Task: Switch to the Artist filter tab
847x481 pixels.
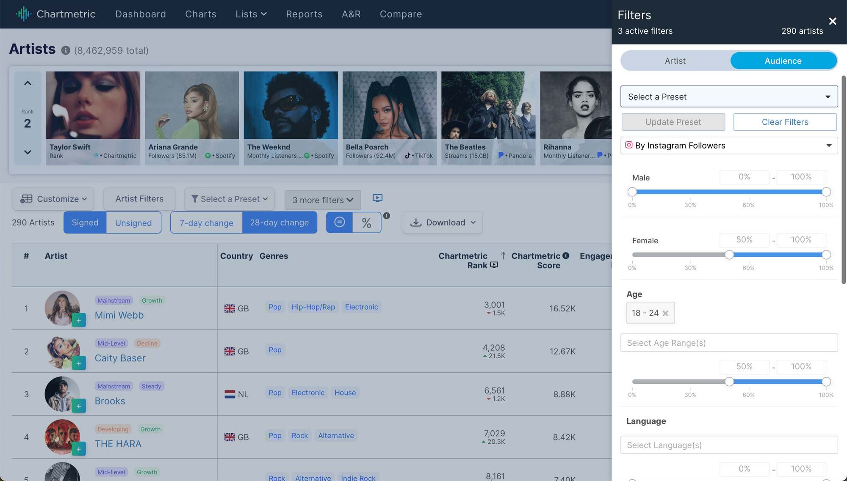Action: [675, 61]
